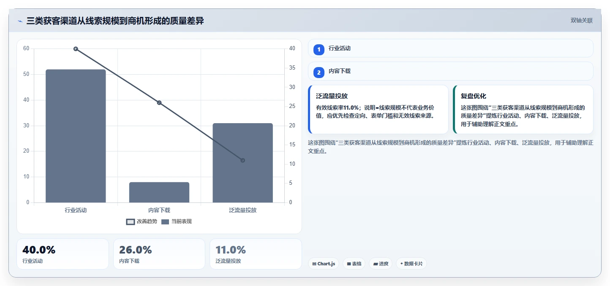Click the 双轴关联 label in header
The image size is (610, 286).
pyautogui.click(x=582, y=20)
